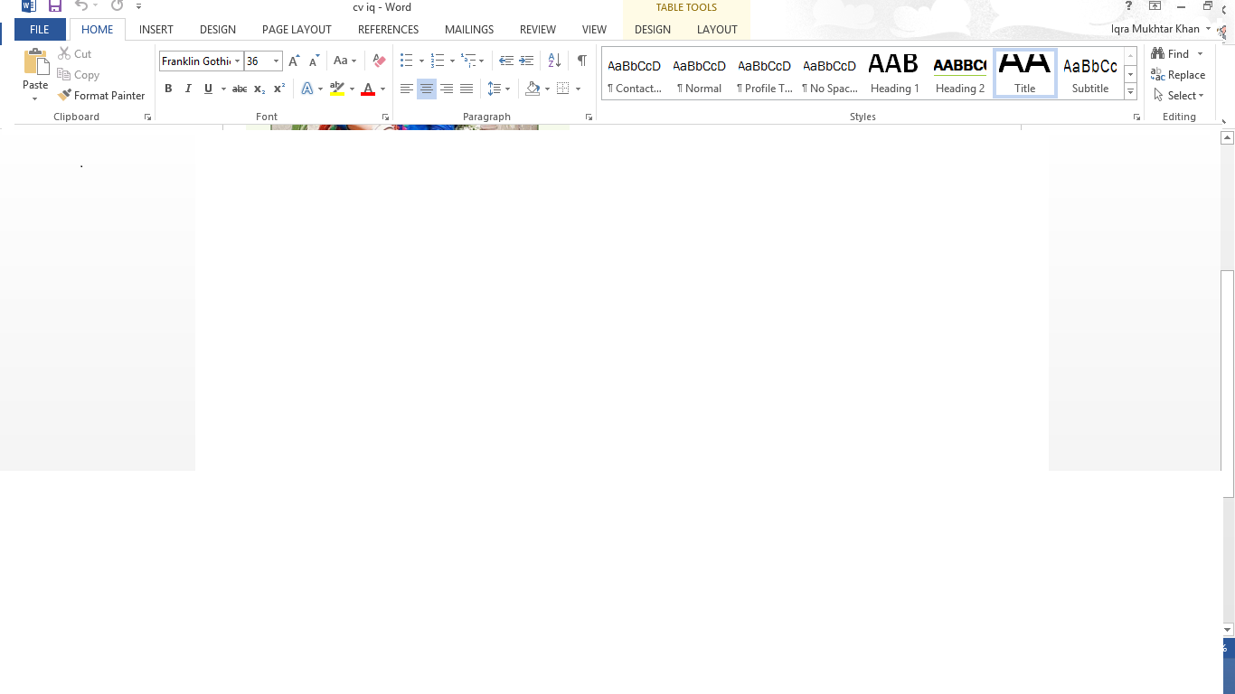
Task: Open the File menu tab
Action: click(40, 30)
